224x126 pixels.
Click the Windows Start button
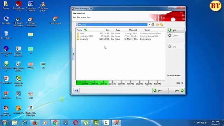[4, 123]
